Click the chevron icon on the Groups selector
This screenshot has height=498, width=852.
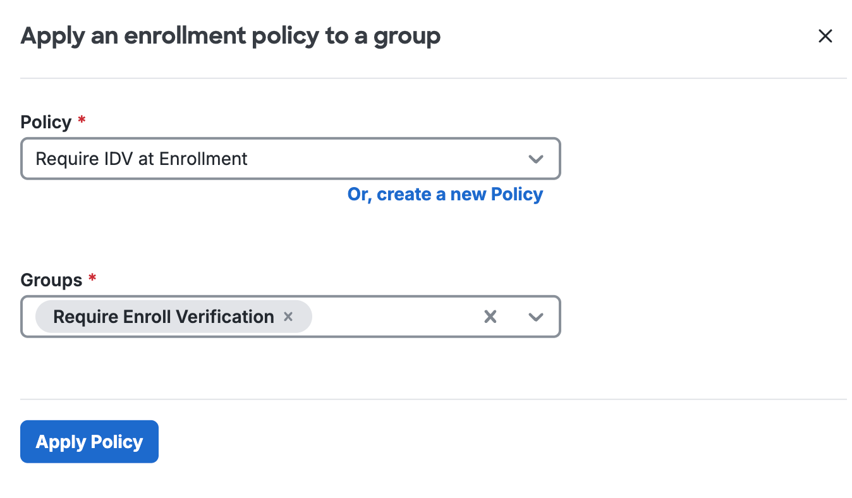click(x=536, y=317)
